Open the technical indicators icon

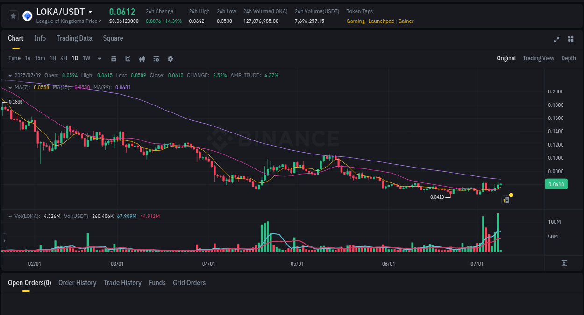coord(127,58)
